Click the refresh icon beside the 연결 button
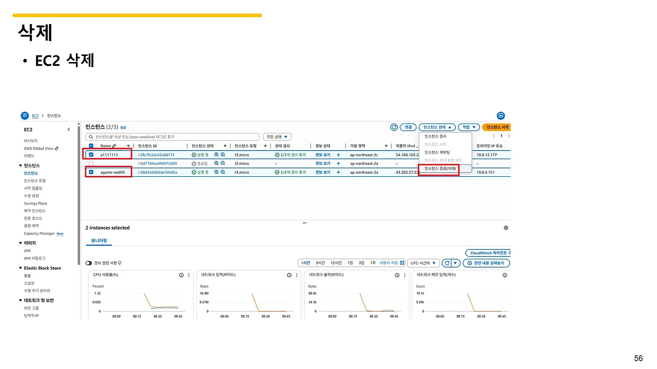The image size is (657, 369). [x=394, y=127]
